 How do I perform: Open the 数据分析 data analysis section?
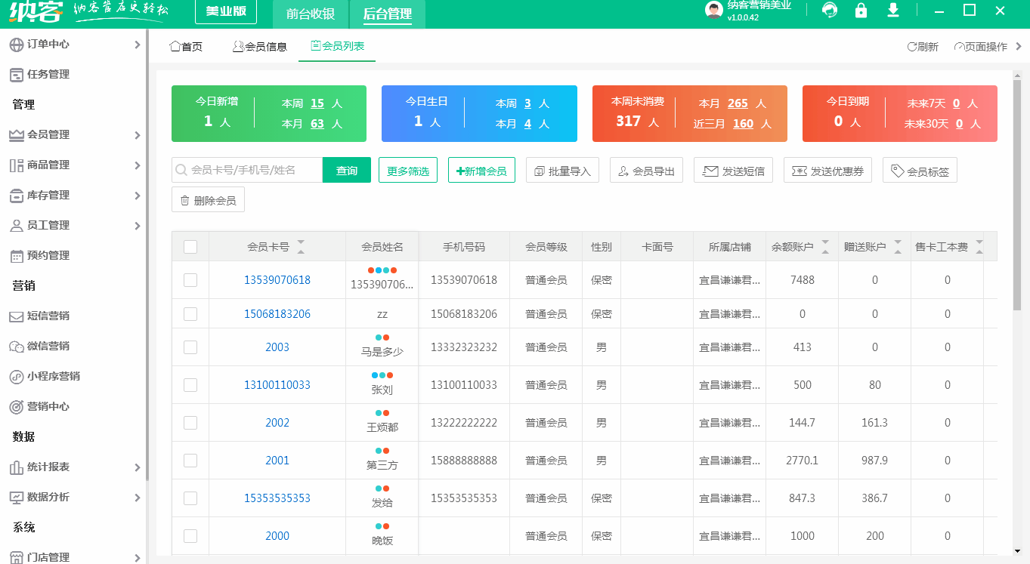tap(47, 497)
